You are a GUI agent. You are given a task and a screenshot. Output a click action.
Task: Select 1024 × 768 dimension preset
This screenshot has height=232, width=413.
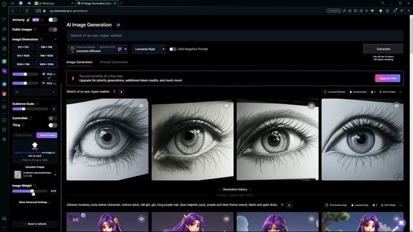[23, 64]
